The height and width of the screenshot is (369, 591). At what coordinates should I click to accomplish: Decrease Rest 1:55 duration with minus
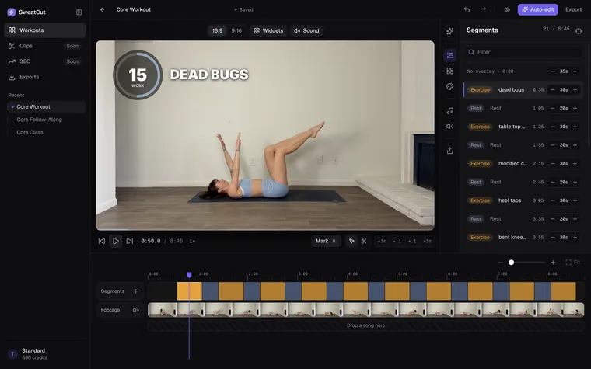[553, 145]
